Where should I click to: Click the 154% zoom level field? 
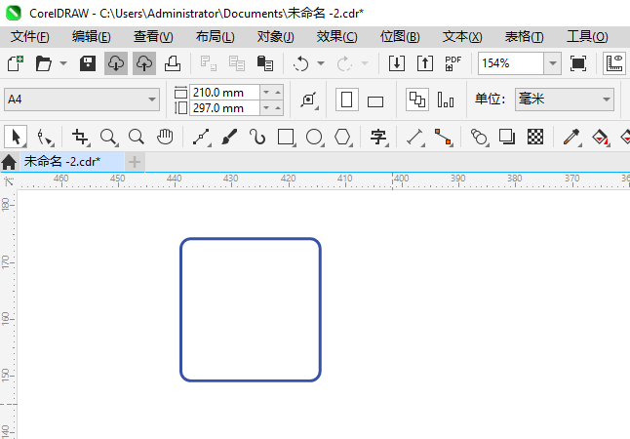tap(511, 63)
